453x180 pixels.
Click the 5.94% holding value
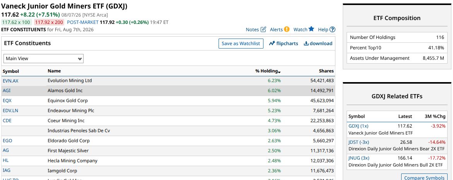tap(274, 101)
